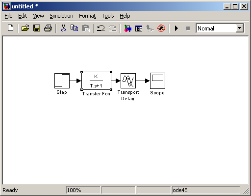This screenshot has height=196, width=251.
Task: Stop simulation with the square stop button
Action: [188, 28]
